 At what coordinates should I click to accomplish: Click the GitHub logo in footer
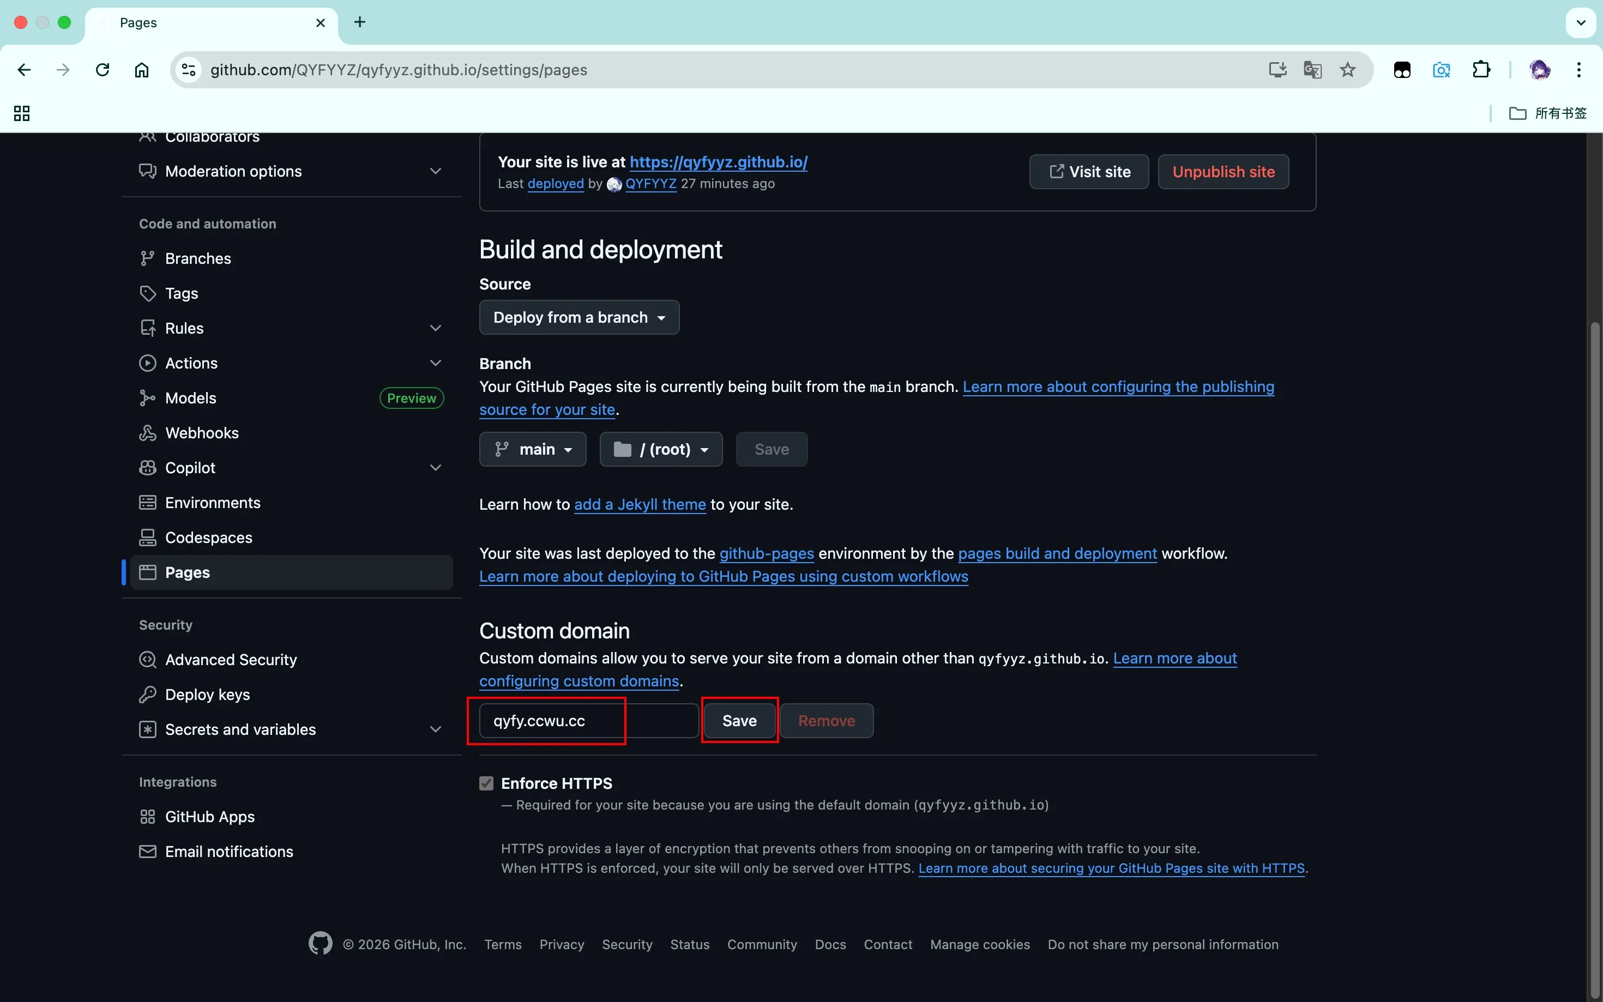click(x=321, y=944)
